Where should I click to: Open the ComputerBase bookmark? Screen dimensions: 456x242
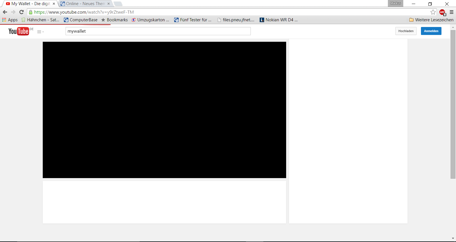(81, 20)
